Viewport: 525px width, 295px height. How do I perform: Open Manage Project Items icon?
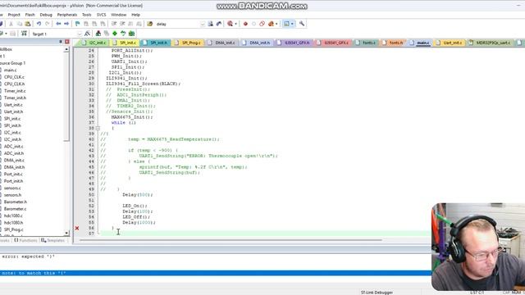(98, 34)
